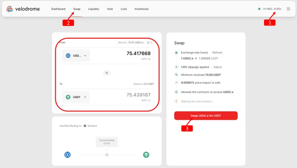
Task: Adjust the slippage setting
Action: click(x=218, y=67)
